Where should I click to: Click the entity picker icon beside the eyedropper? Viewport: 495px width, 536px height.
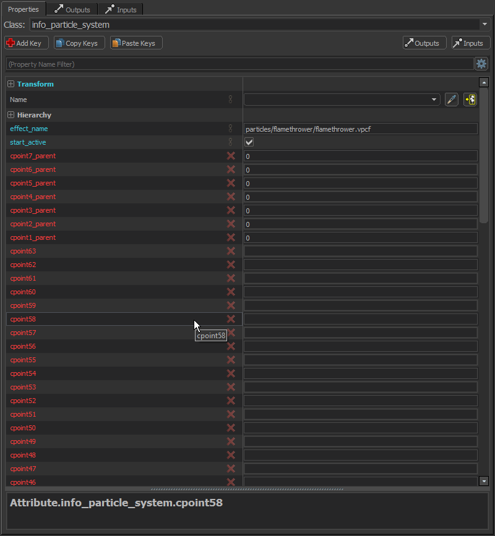(470, 100)
